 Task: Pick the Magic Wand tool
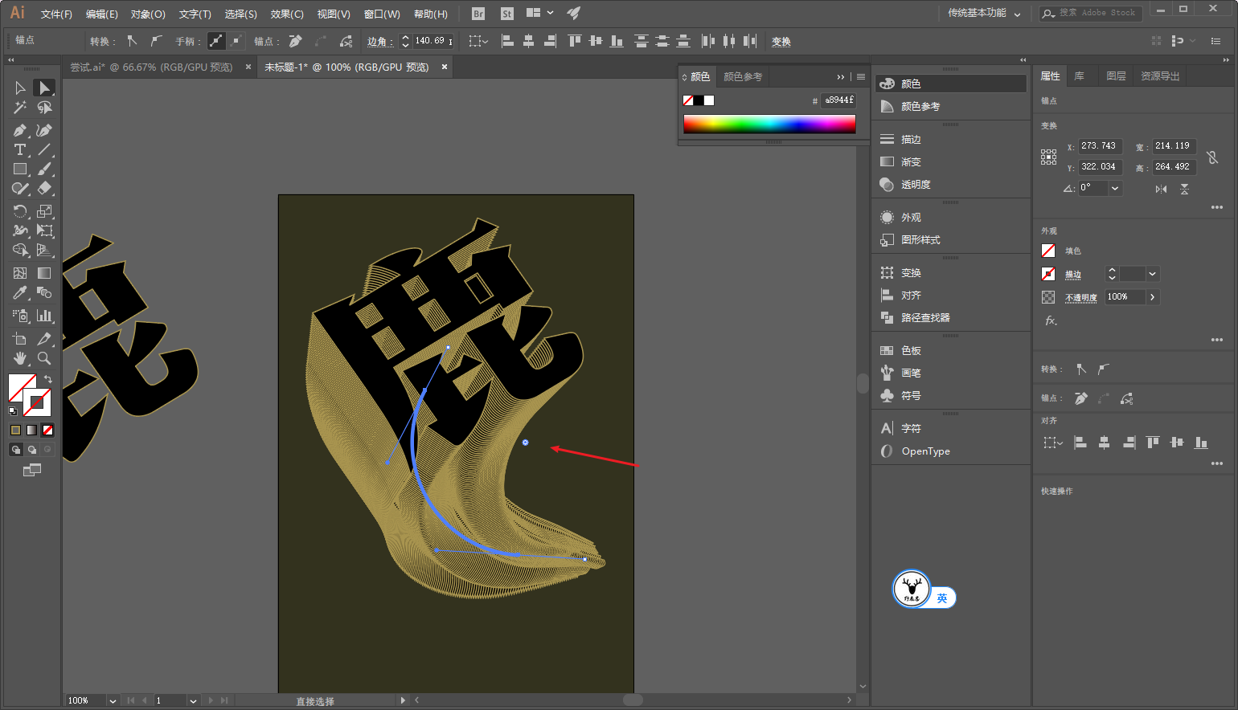click(x=20, y=108)
